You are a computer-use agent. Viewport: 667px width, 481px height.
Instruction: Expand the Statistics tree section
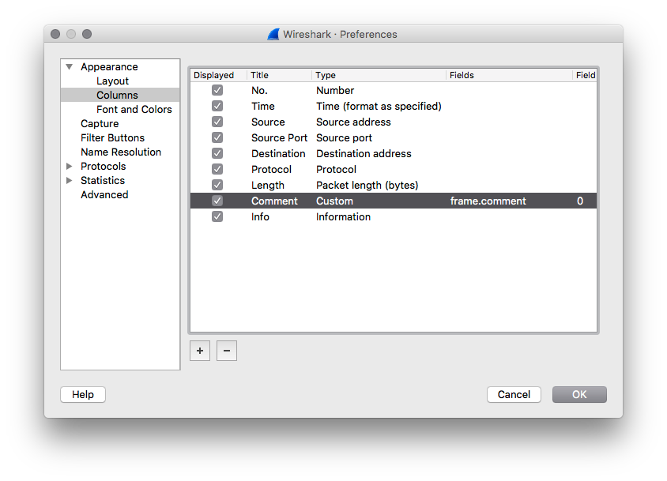(70, 180)
